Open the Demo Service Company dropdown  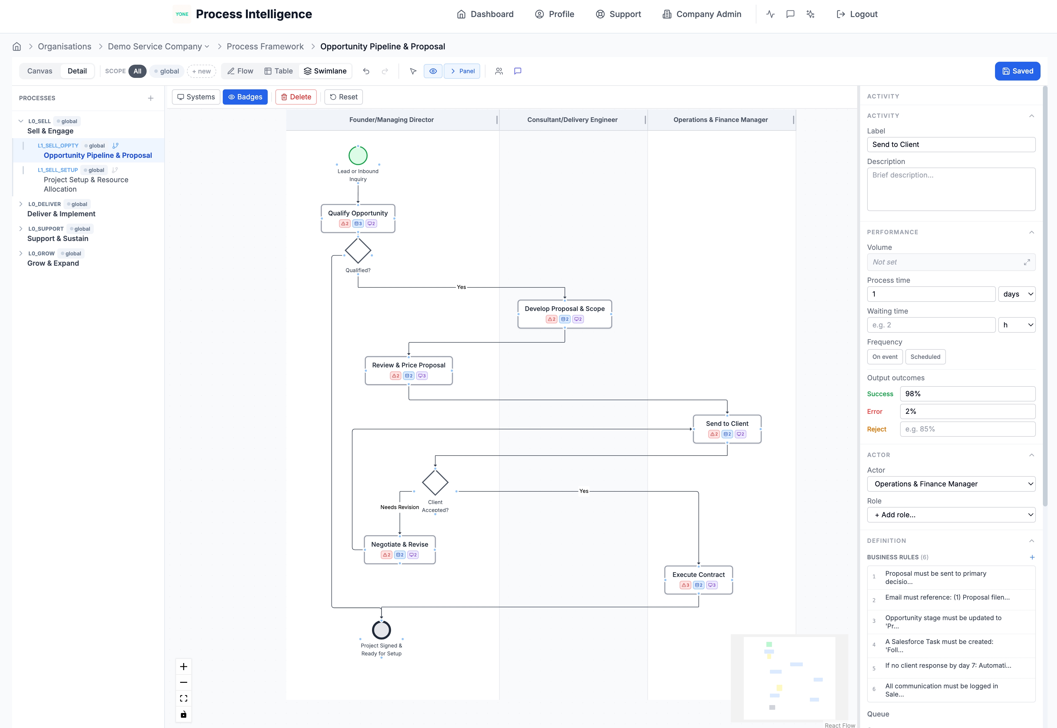tap(159, 46)
